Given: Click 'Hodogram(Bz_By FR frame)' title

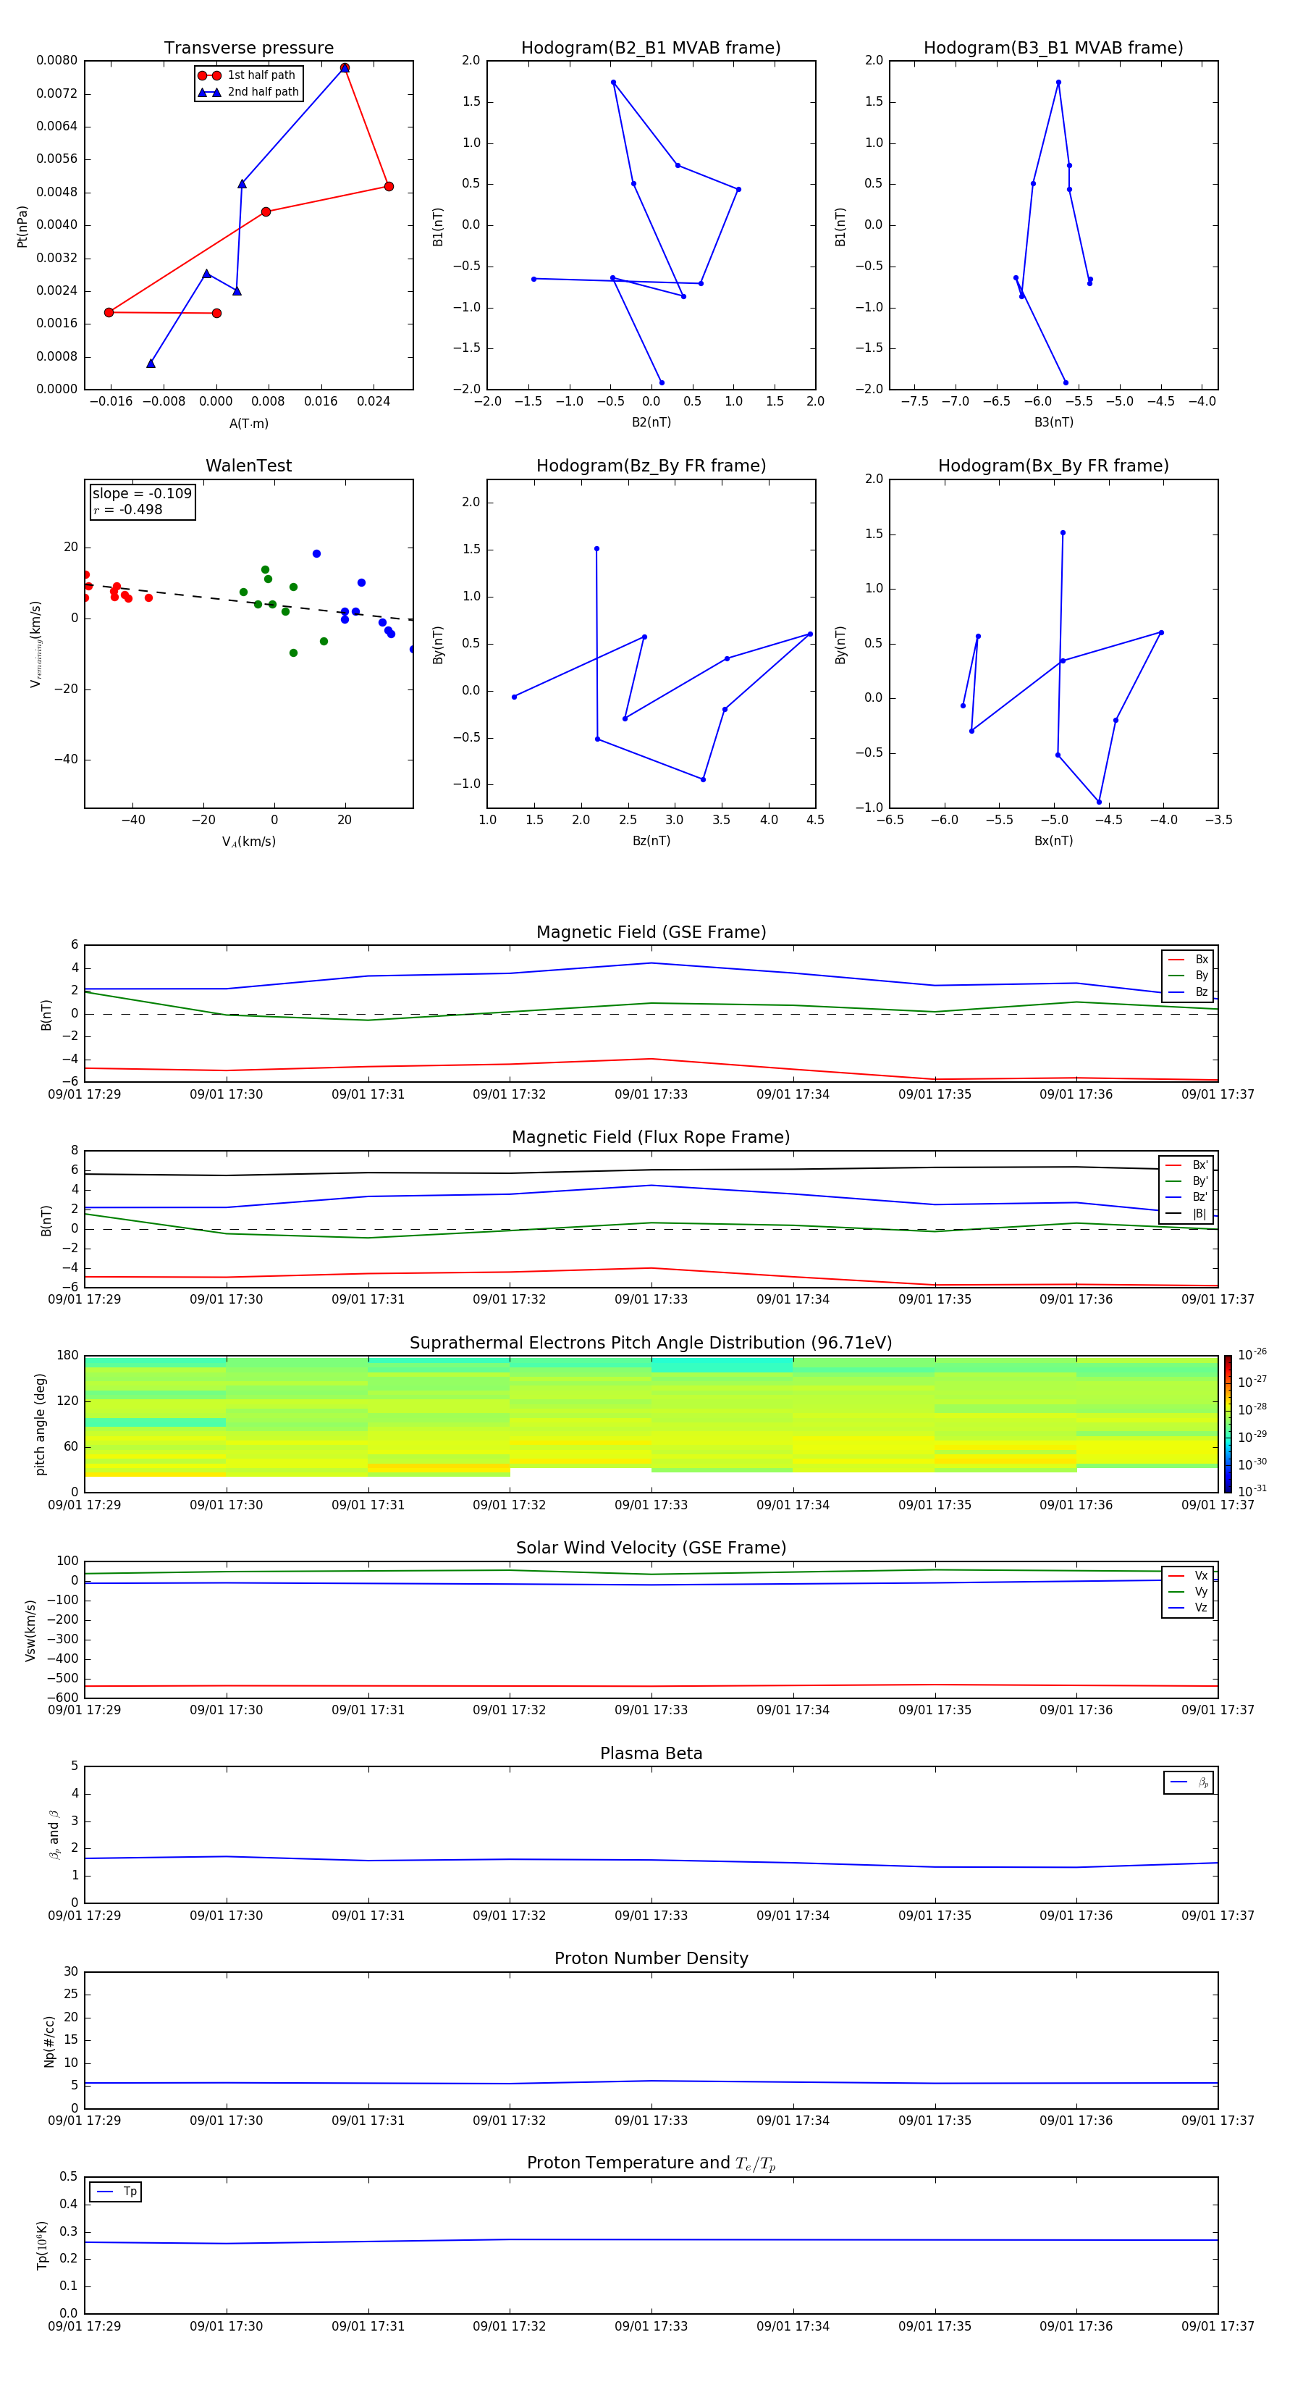Looking at the screenshot, I should tap(651, 466).
